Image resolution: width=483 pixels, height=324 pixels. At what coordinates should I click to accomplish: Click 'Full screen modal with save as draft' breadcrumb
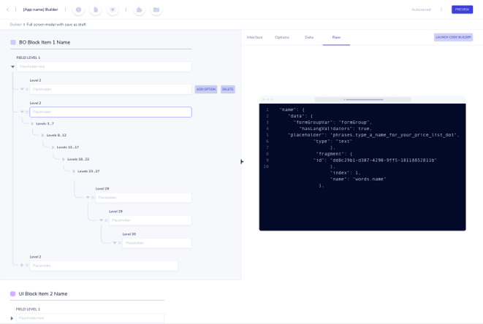pos(56,25)
